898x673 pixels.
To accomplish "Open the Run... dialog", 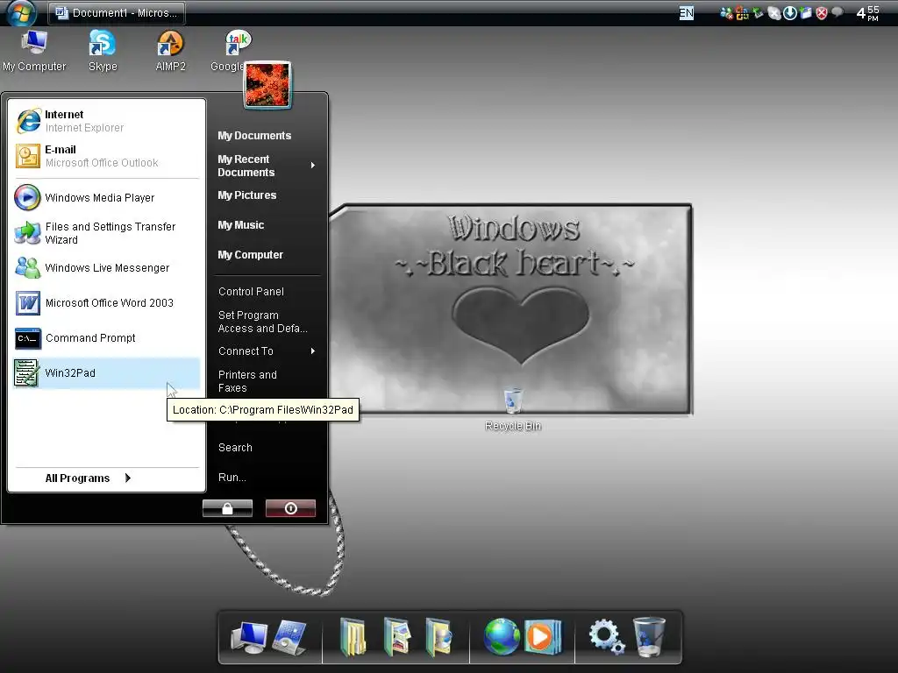I will point(232,478).
